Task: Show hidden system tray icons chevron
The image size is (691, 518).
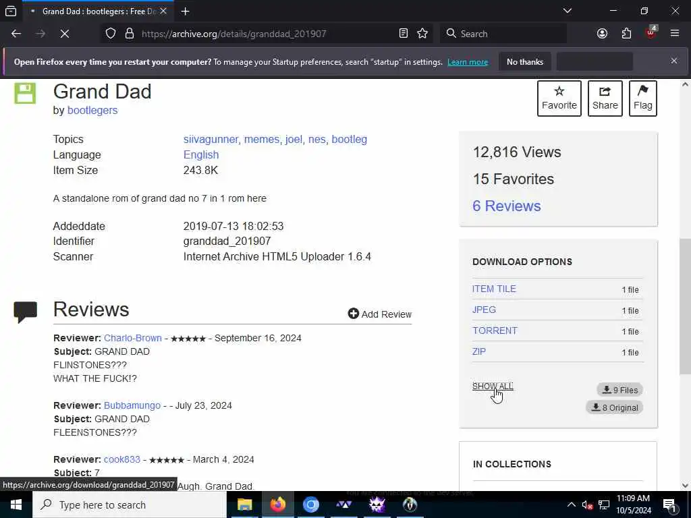Action: tap(571, 505)
